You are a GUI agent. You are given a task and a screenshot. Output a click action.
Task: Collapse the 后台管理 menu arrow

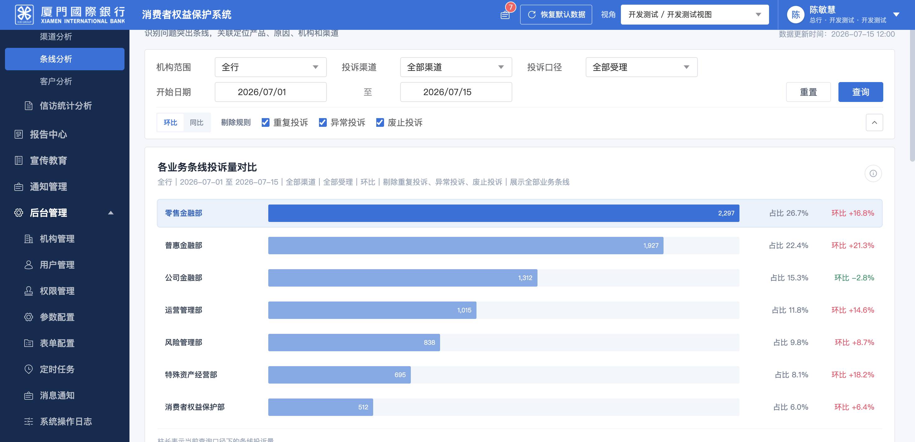pos(111,213)
